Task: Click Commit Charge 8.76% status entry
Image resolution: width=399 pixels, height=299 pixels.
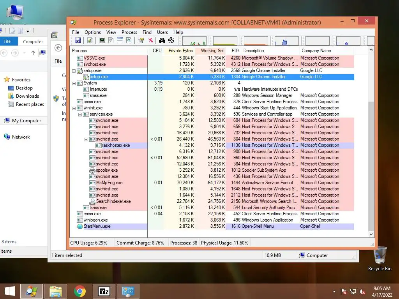Action: coord(140,243)
